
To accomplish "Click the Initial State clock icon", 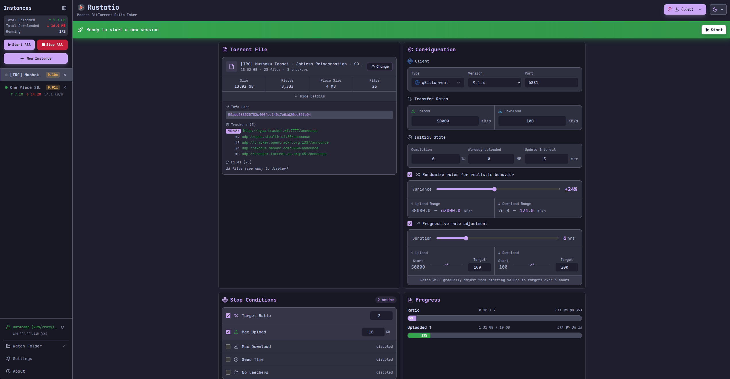I will pyautogui.click(x=410, y=137).
